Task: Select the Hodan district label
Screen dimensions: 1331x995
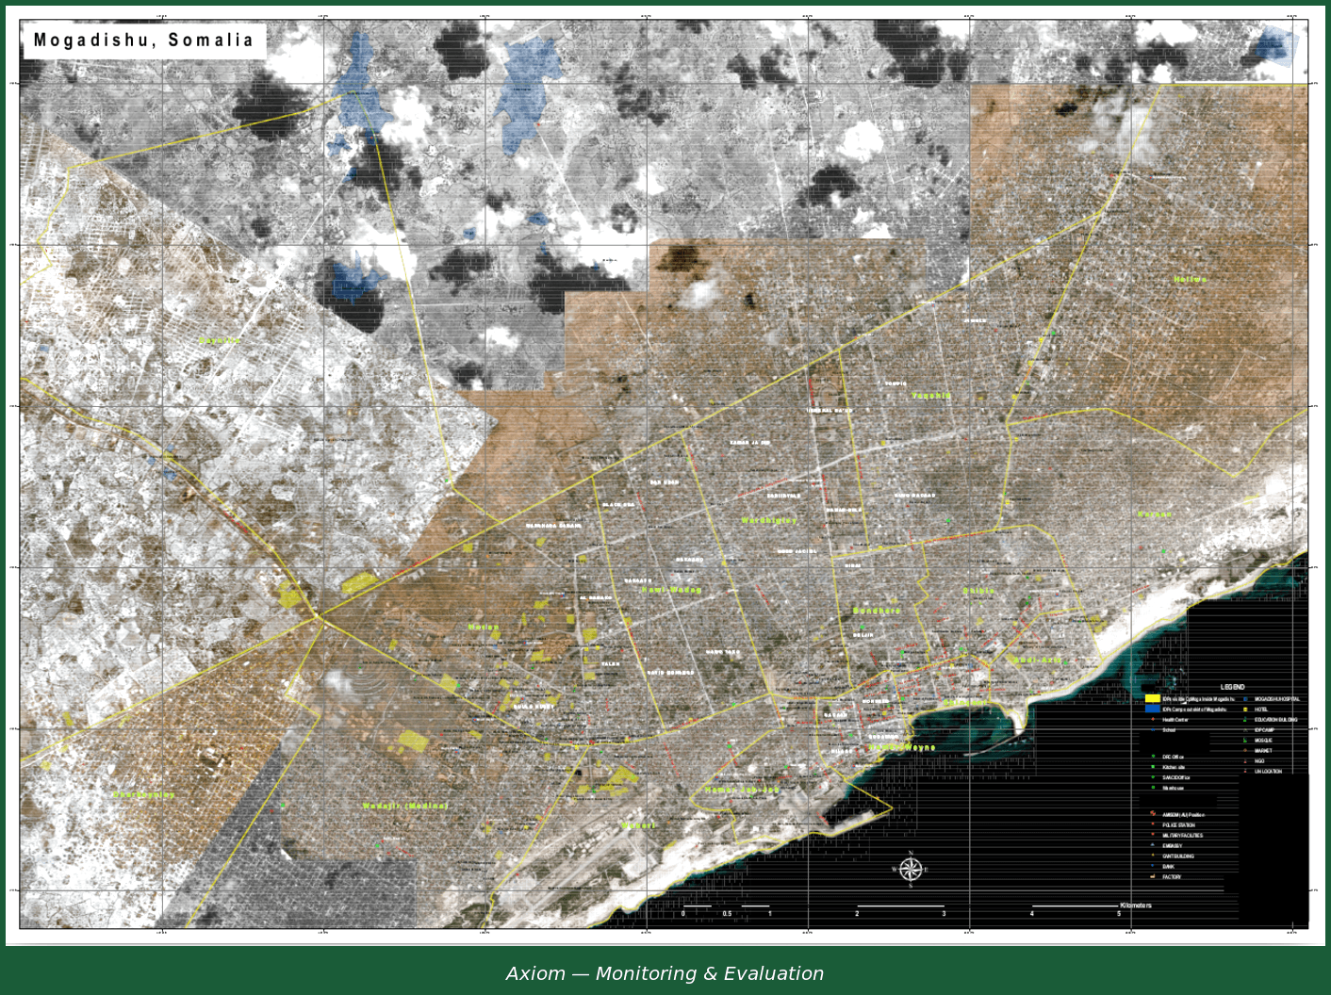Action: click(x=484, y=627)
